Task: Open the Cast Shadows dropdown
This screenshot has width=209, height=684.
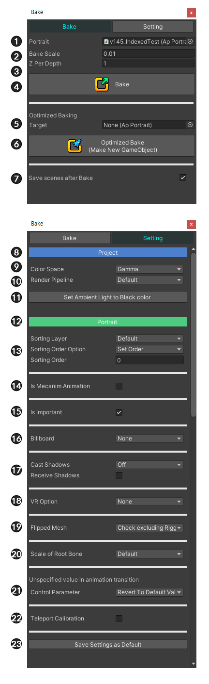Action: point(149,465)
